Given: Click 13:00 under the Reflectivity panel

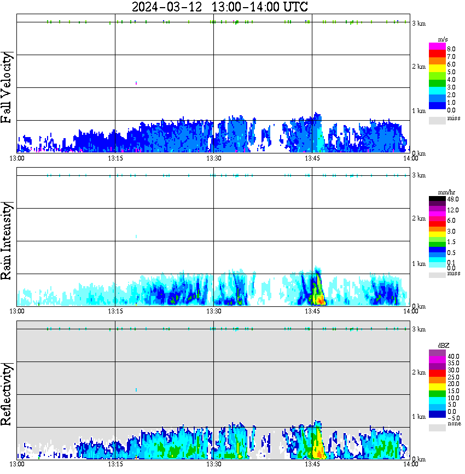Looking at the screenshot, I should (x=16, y=464).
